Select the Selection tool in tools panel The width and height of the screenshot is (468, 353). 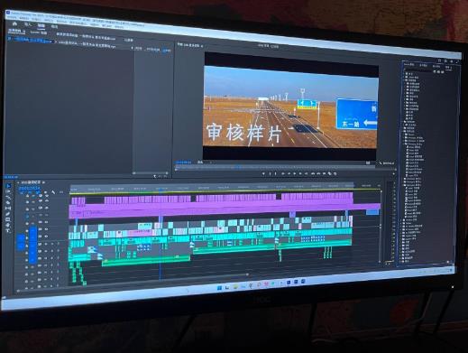coord(8,186)
